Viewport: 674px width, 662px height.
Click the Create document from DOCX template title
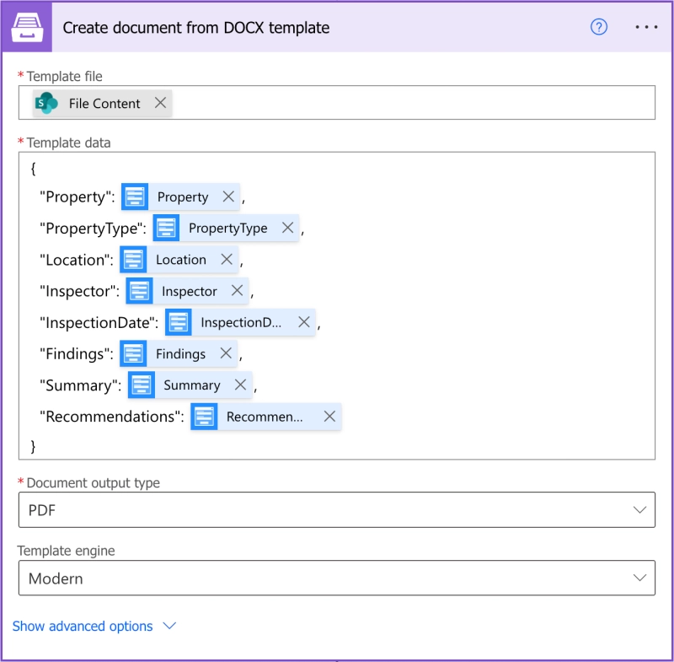196,28
